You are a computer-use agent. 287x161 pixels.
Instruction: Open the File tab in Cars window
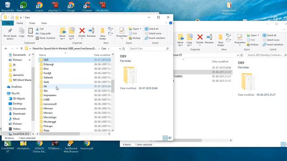pos(8,23)
